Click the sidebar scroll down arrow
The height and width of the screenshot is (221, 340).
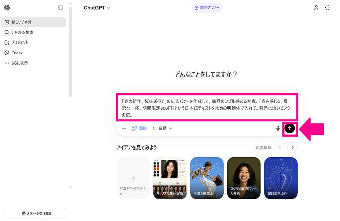(x=70, y=187)
